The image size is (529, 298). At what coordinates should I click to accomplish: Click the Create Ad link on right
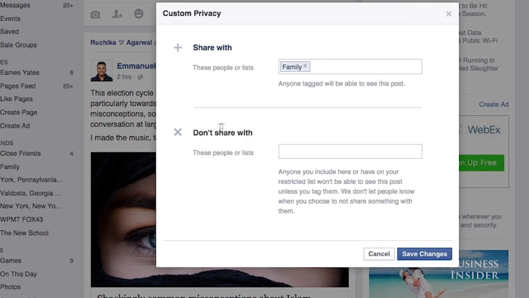click(x=493, y=104)
